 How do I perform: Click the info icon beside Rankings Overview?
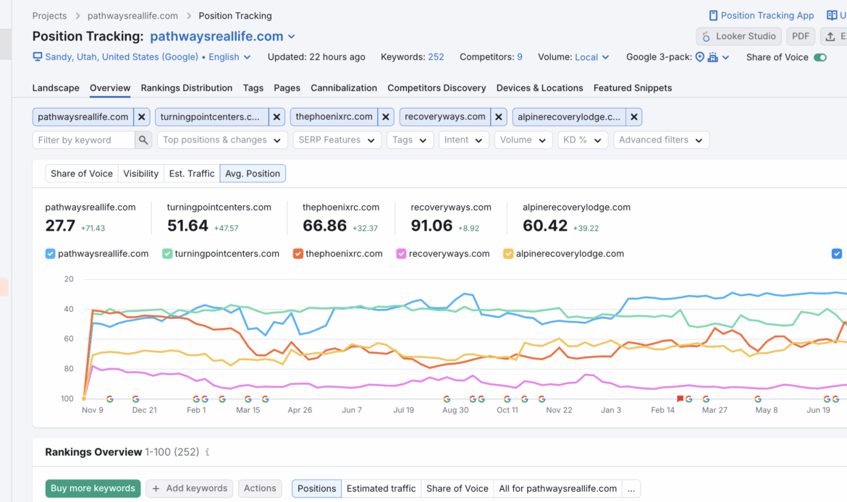coord(207,452)
